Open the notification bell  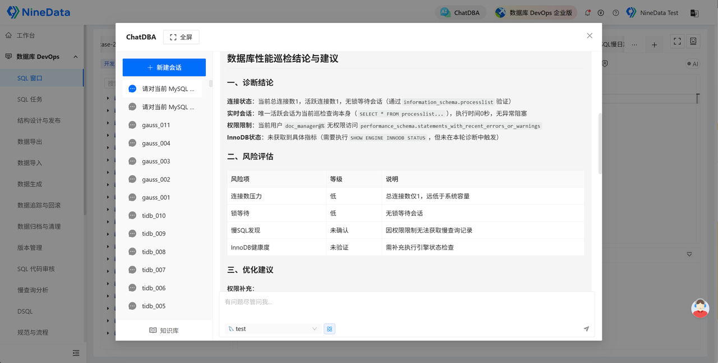pyautogui.click(x=587, y=12)
